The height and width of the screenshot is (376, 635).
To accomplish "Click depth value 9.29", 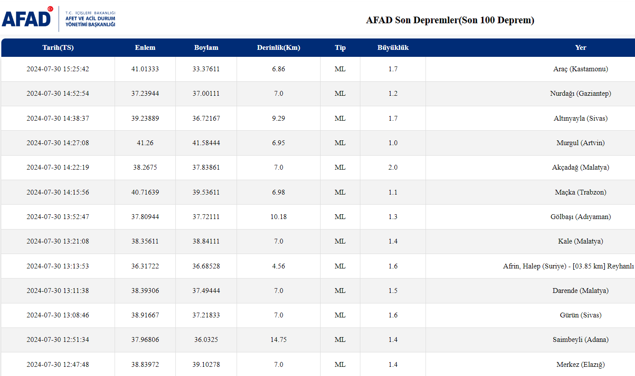I will (279, 118).
